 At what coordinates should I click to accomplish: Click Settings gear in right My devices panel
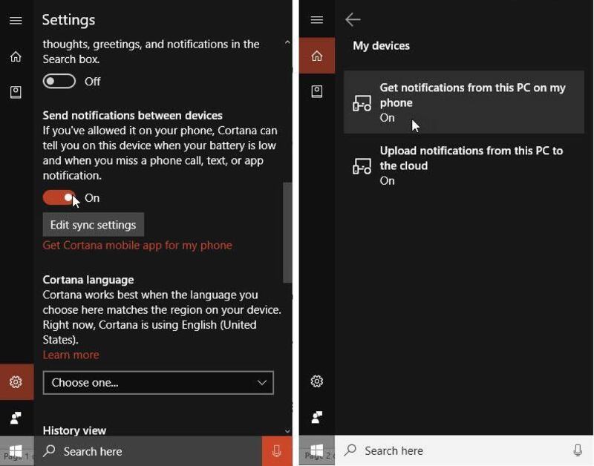(317, 381)
